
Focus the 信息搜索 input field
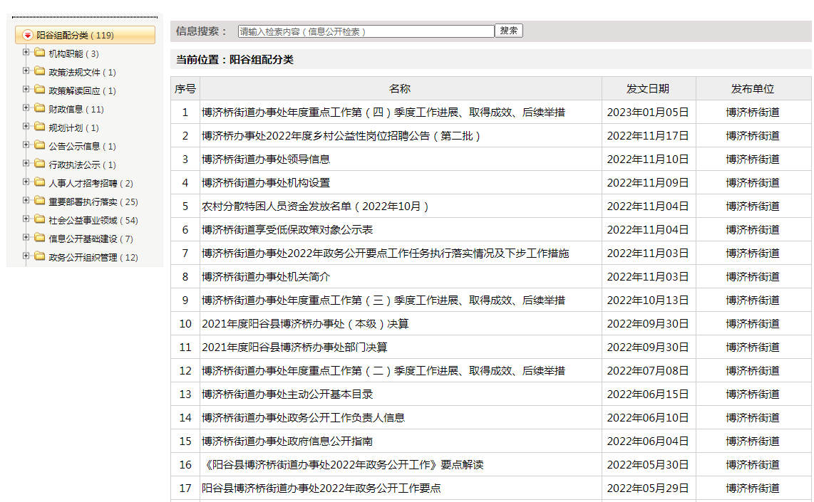(366, 31)
